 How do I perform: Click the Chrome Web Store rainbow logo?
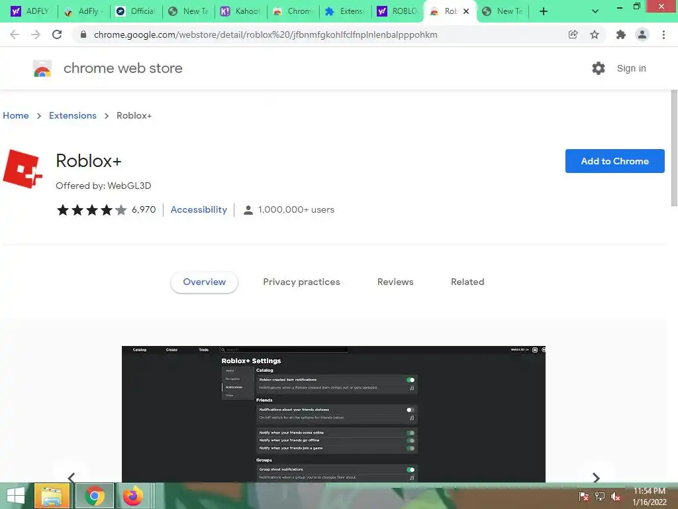click(x=42, y=68)
